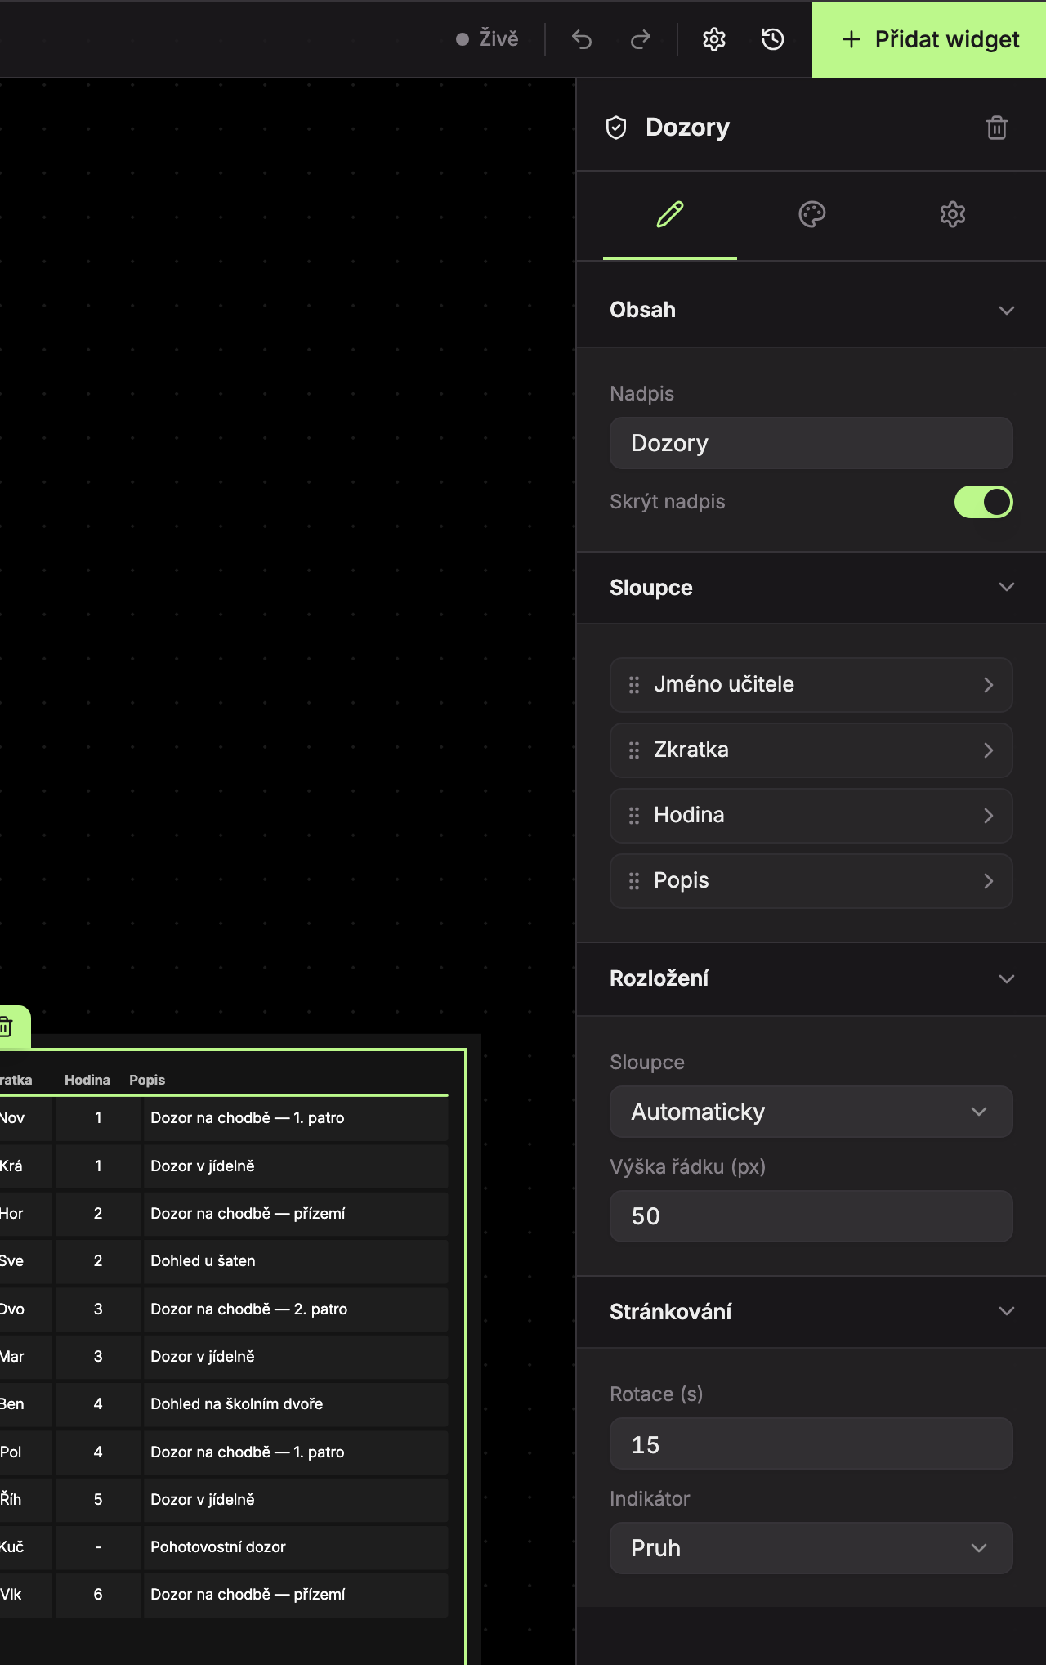1046x1665 pixels.
Task: Collapse the Rozložení section
Action: [811, 978]
